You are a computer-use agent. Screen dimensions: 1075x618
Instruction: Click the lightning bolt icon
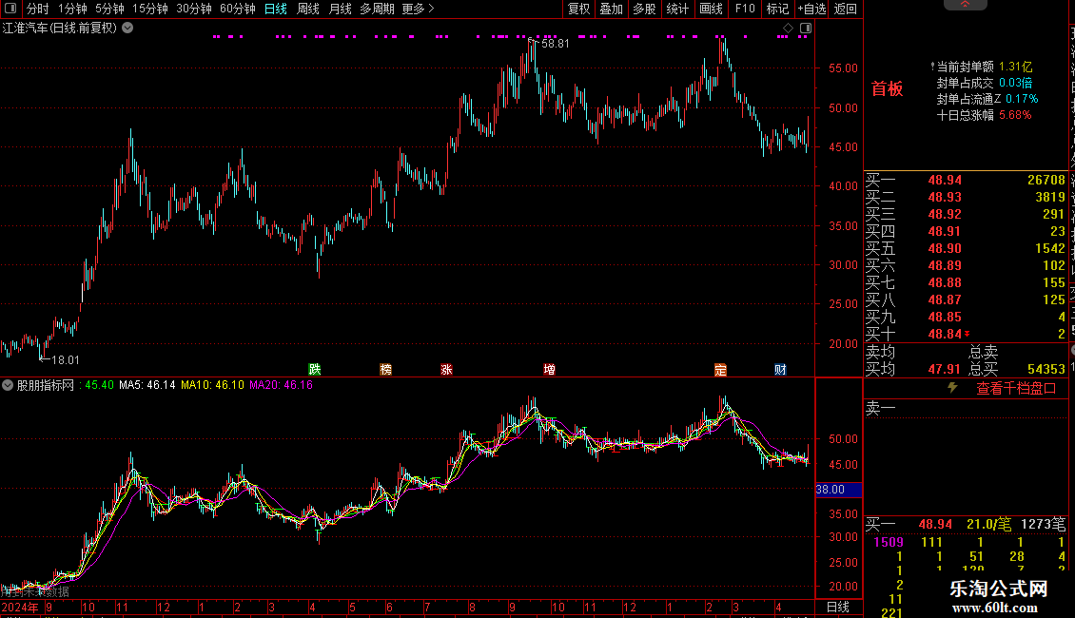pyautogui.click(x=952, y=388)
